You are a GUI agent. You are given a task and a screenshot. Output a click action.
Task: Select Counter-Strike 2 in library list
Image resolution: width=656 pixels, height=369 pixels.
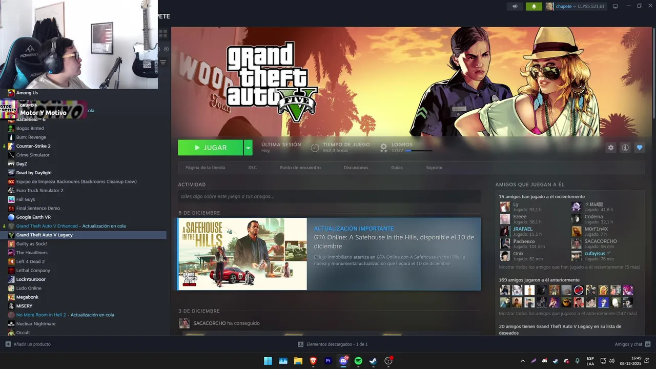pyautogui.click(x=33, y=146)
